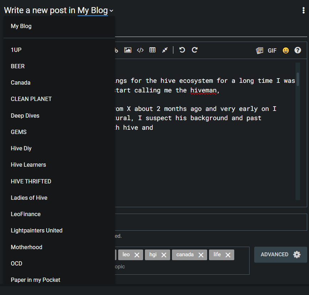309x295 pixels.
Task: Choose the HIVE THRIFTED community
Action: tap(59, 181)
